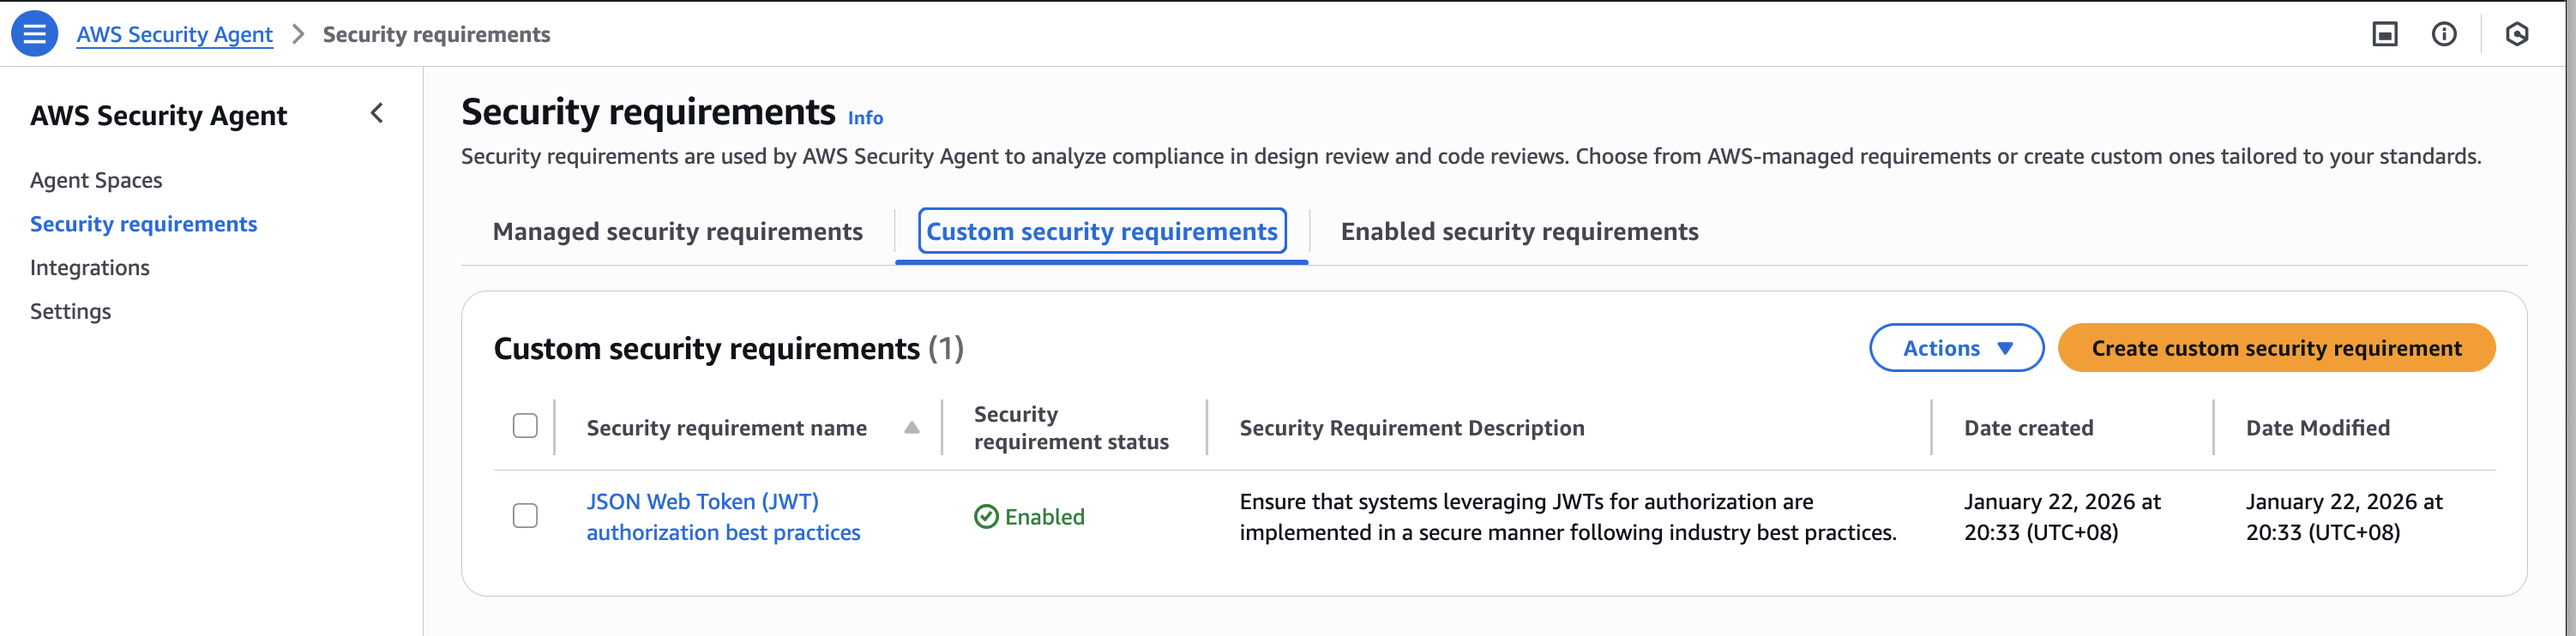
Task: Expand the Actions dropdown
Action: click(1955, 348)
